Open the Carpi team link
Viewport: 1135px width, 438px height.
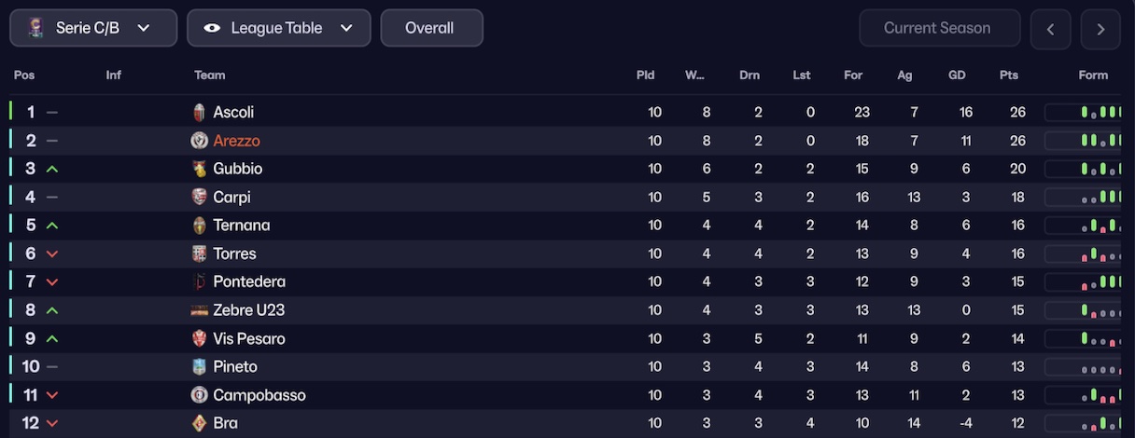tap(231, 198)
